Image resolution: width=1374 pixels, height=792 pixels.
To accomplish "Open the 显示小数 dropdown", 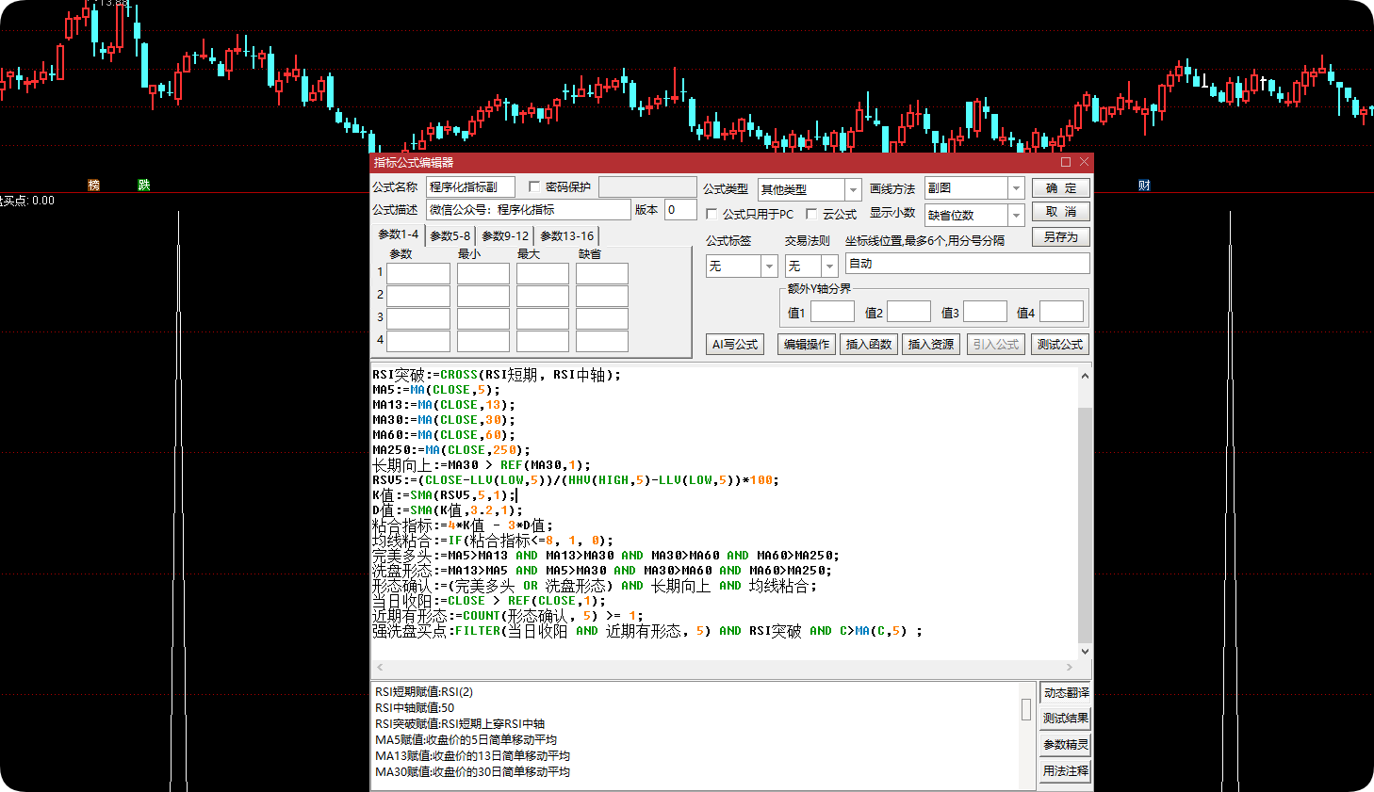I will (1016, 215).
